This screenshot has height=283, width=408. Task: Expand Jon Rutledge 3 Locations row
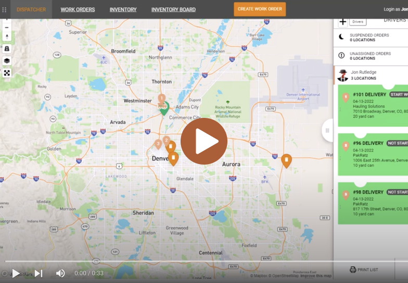coord(371,75)
